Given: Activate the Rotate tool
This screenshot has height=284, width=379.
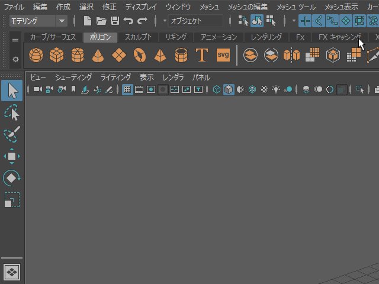Looking at the screenshot, I should [12, 178].
